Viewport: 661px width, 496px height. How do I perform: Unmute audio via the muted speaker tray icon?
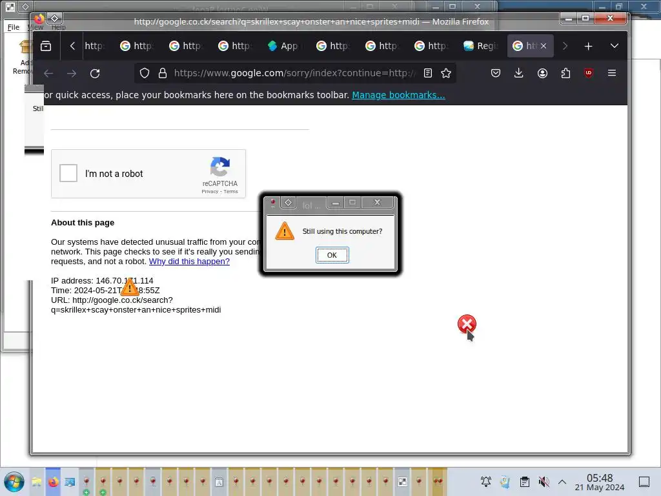coord(544,482)
